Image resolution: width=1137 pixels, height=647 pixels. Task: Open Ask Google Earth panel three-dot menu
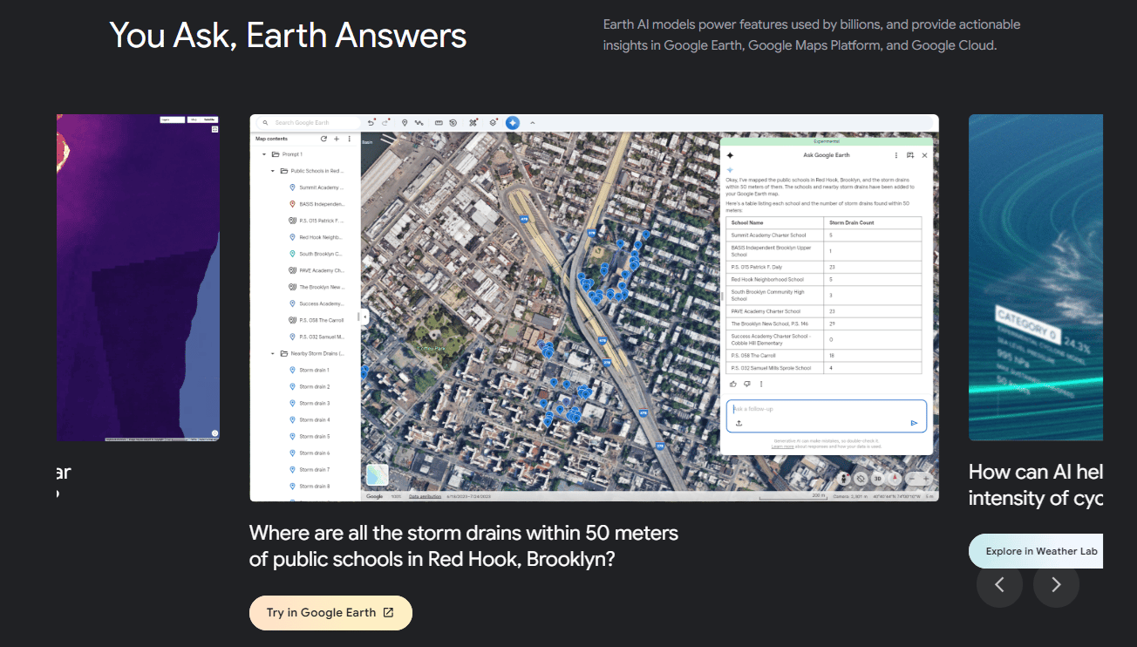click(x=895, y=155)
